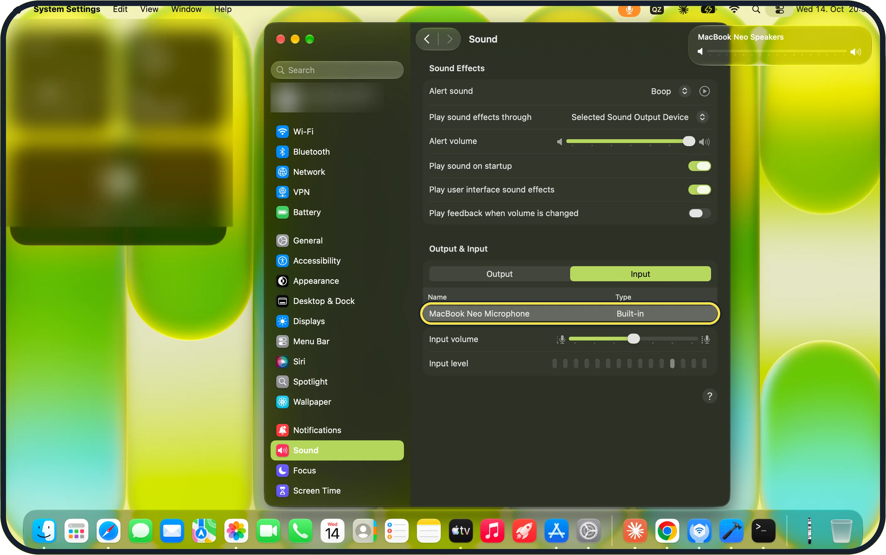Viewport: 886px width, 555px height.
Task: Adjust the Input volume slider
Action: click(x=633, y=339)
